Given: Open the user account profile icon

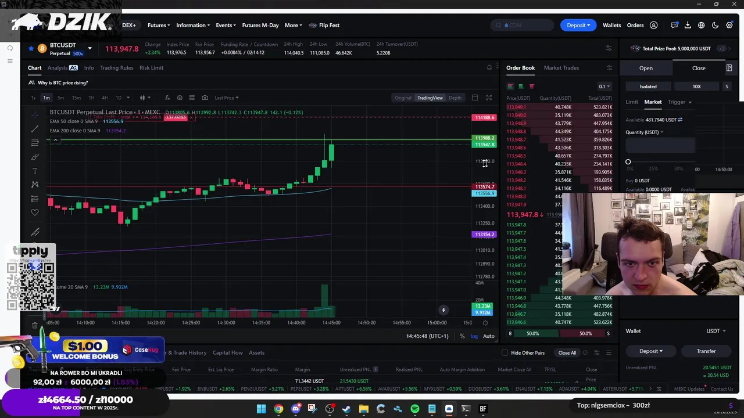Looking at the screenshot, I should (x=654, y=26).
